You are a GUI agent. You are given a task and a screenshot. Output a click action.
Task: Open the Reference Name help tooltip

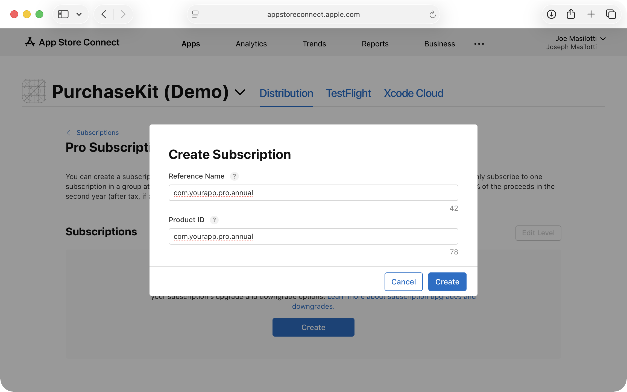[234, 176]
